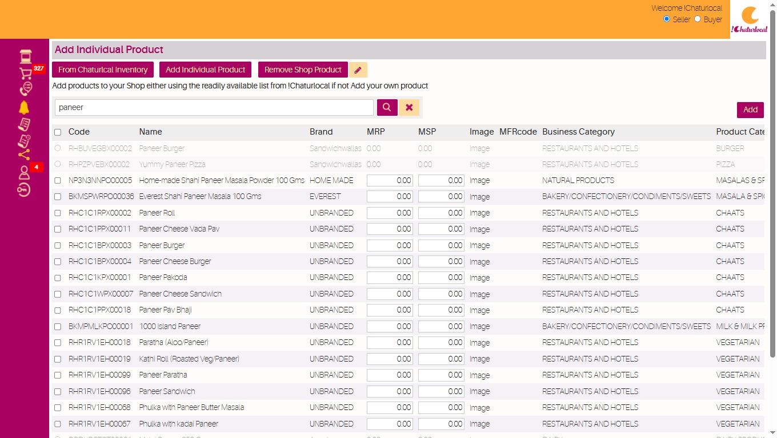The image size is (777, 438).
Task: Click product name Phulka with Paneer Butter Masala
Action: (191, 407)
